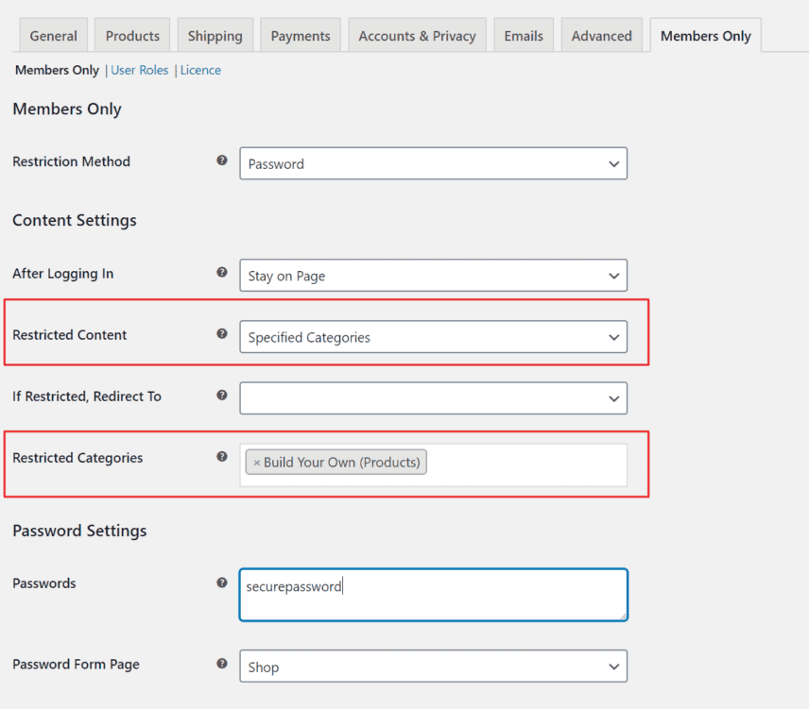Open the User Roles link
The height and width of the screenshot is (709, 809).
point(139,69)
